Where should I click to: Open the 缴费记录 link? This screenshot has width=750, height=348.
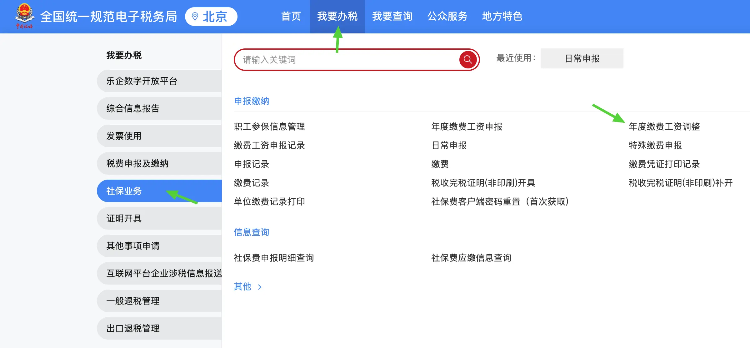252,183
